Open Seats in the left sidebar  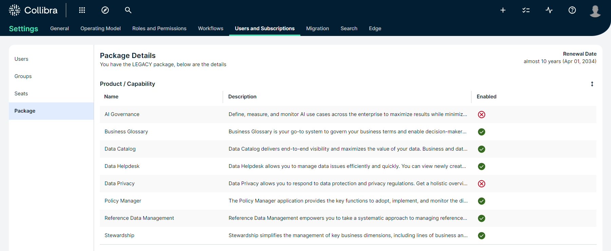pyautogui.click(x=21, y=94)
